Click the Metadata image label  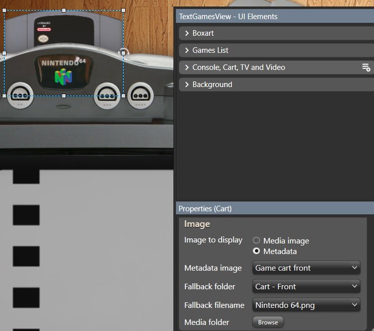pyautogui.click(x=213, y=268)
